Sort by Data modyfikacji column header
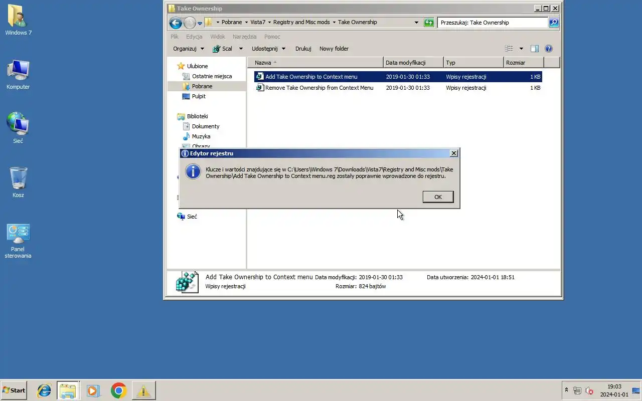This screenshot has width=642, height=401. tap(413, 63)
